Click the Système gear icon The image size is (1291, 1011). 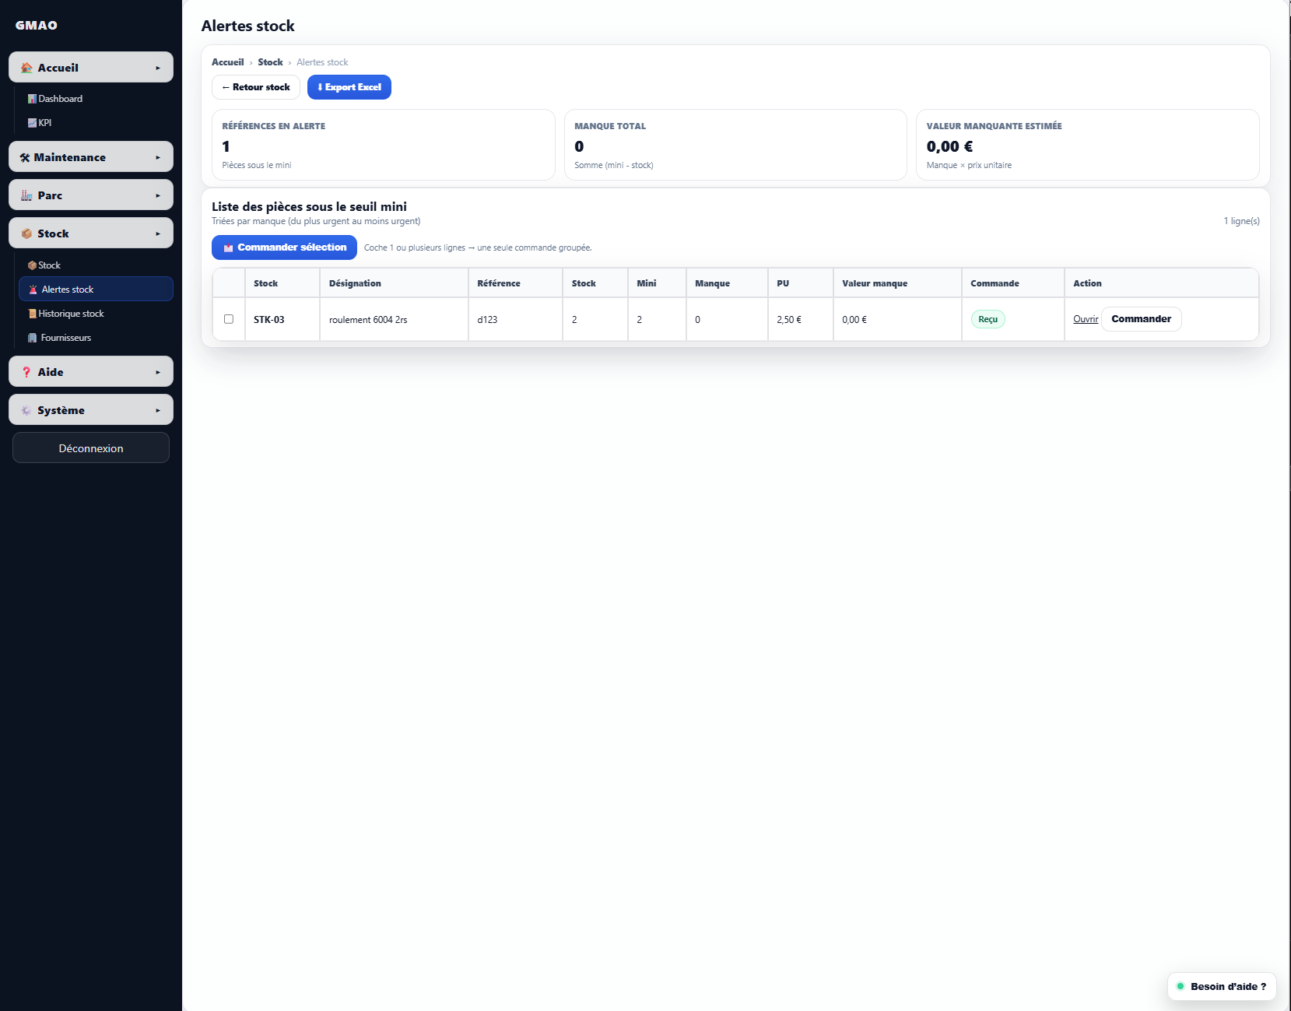[x=26, y=409]
